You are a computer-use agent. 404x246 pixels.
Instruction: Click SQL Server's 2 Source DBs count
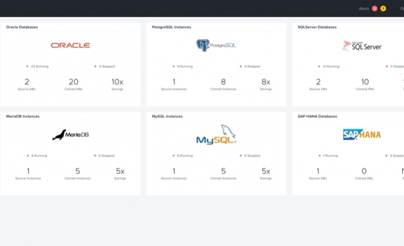click(318, 85)
